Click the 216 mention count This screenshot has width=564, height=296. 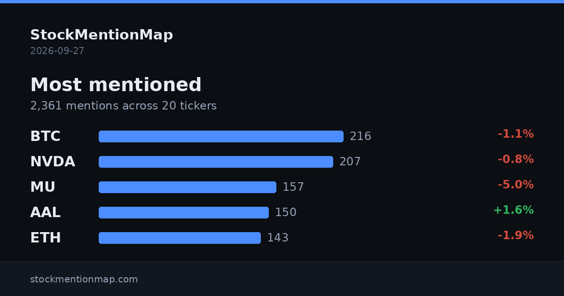pos(360,136)
